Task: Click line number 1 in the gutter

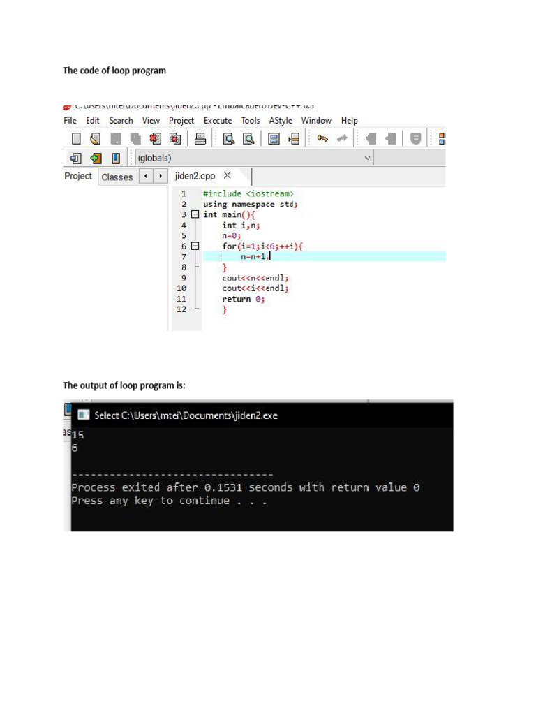Action: tap(184, 193)
